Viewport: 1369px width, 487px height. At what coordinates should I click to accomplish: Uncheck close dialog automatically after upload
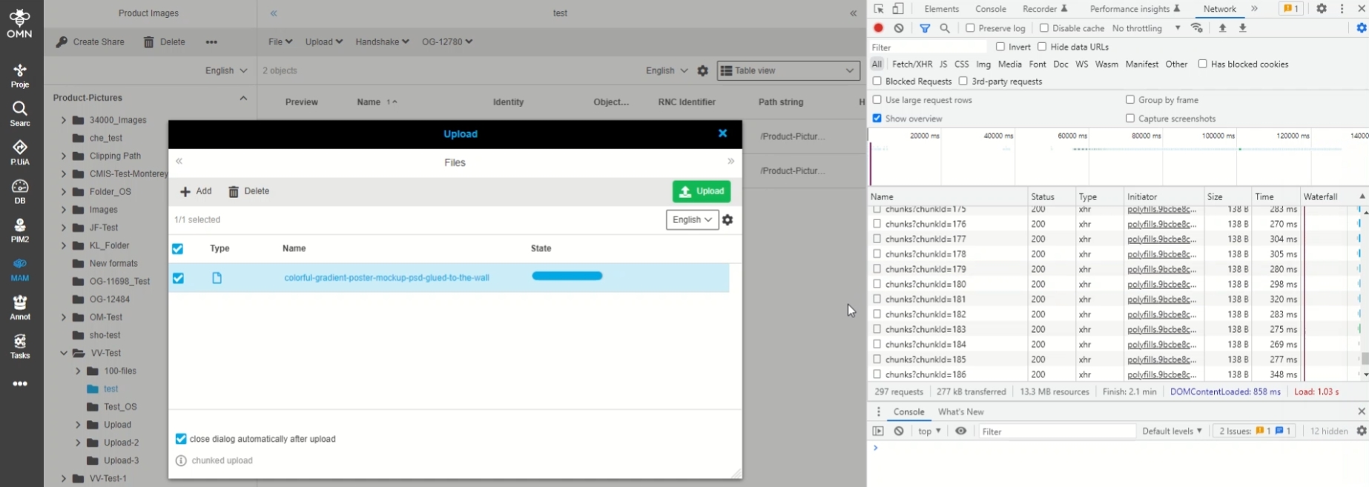pos(180,439)
